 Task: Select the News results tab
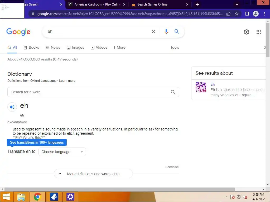pos(53,48)
